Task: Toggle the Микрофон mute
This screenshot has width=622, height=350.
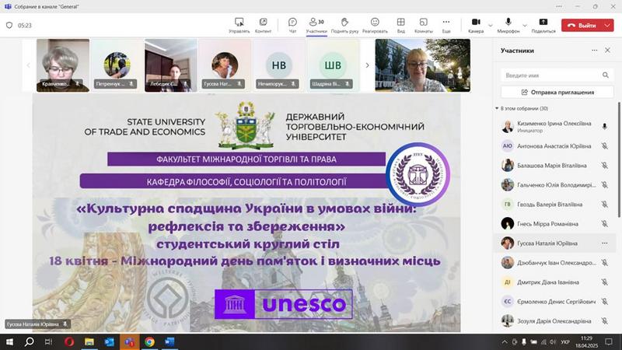Action: [x=508, y=26]
